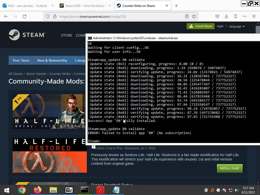Close the Counter-Strike on Steam tab
Viewport: 260px width, 195px height.
[x=167, y=6]
